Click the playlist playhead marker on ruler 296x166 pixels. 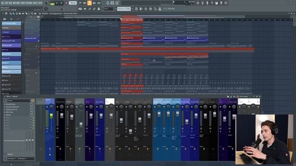point(121,19)
